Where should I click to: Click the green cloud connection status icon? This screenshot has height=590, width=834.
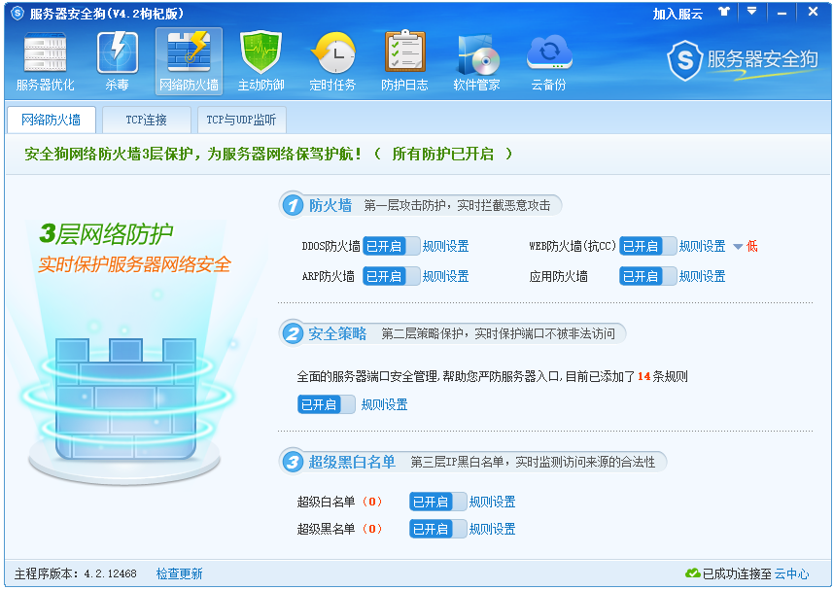[692, 573]
